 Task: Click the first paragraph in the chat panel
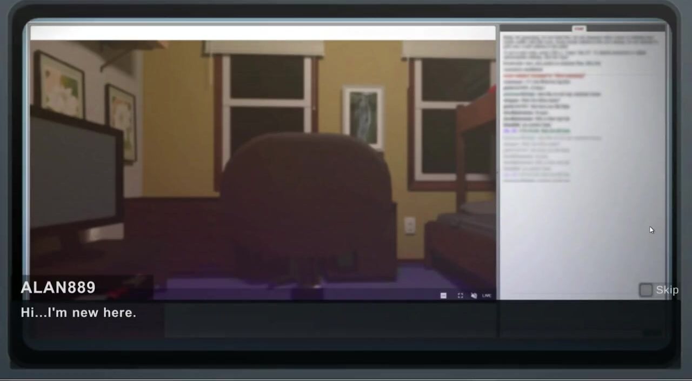(581, 42)
